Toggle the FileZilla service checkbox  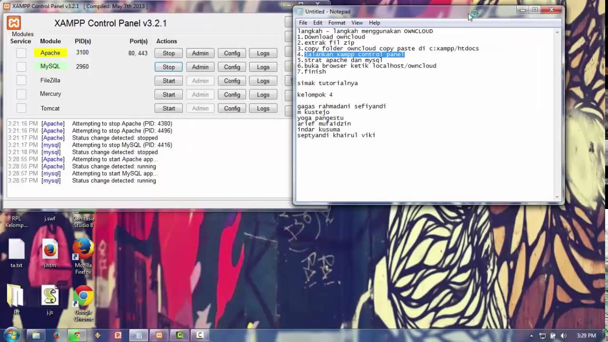coord(21,80)
